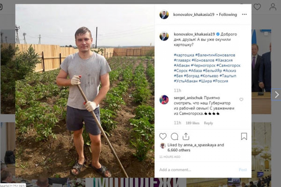Open sergei_anischuk's profile avatar
Image resolution: width=281 pixels, height=187 pixels.
(164, 99)
